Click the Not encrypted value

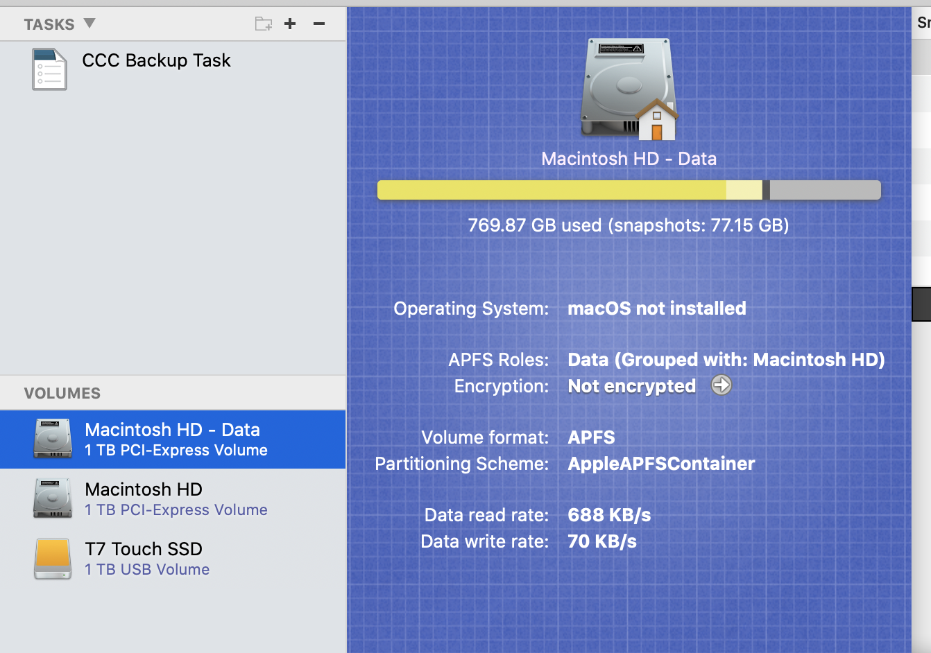pos(632,386)
